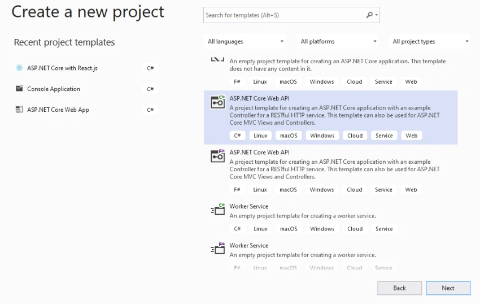Expand the search options arrow beside magnifier
Screen dimensions: 480x304
[x=377, y=15]
